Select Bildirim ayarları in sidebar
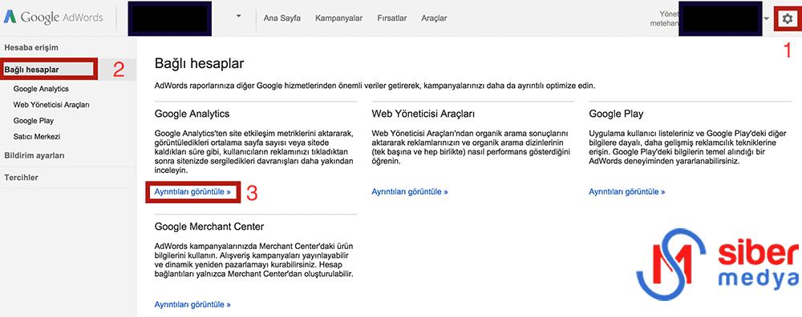This screenshot has height=317, width=802. [x=34, y=155]
